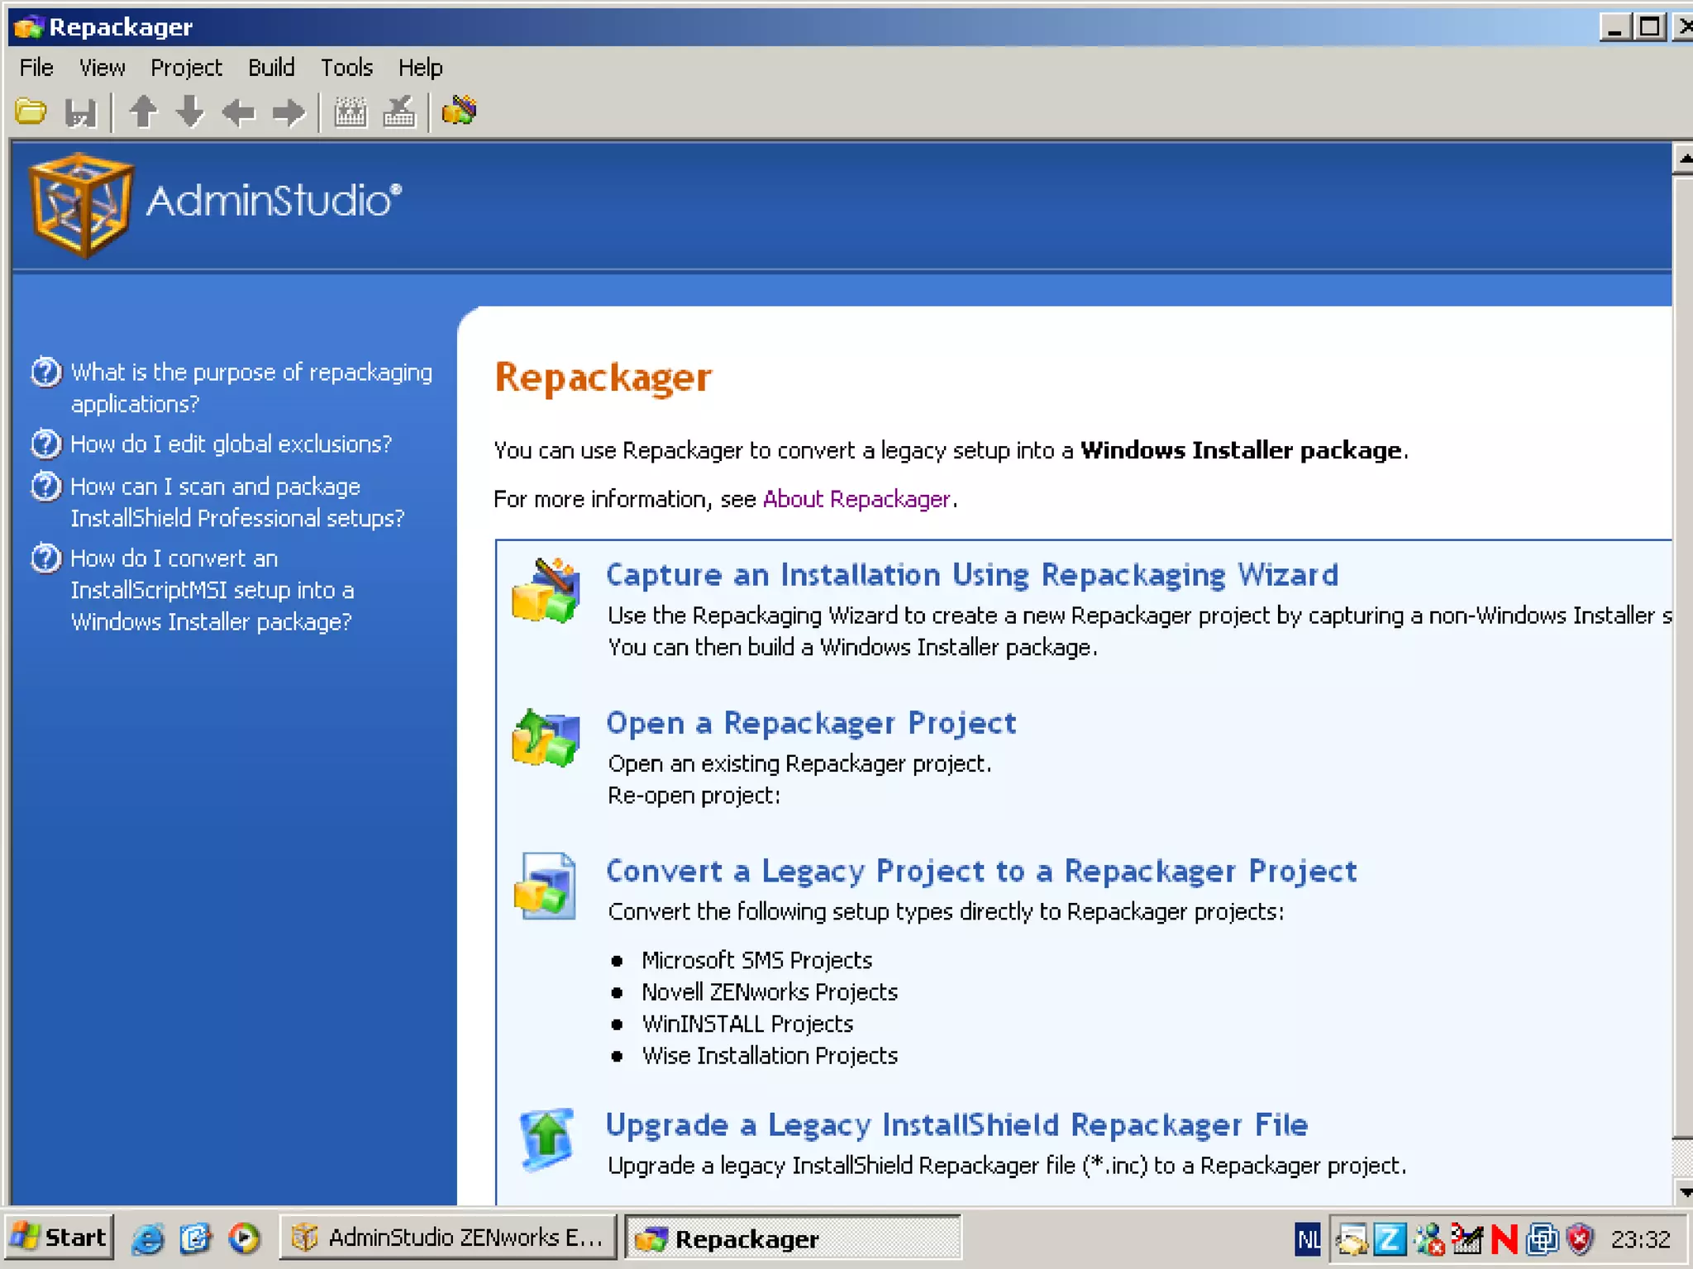1693x1269 pixels.
Task: Click the Open a Repackager Project icon
Action: pyautogui.click(x=546, y=738)
